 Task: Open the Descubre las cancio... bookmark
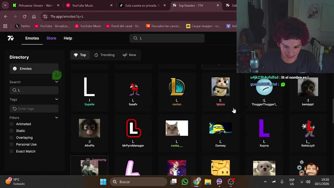164,26
